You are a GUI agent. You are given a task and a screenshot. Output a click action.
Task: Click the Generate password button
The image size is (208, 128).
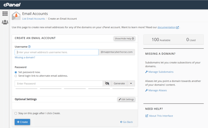tap(119, 84)
